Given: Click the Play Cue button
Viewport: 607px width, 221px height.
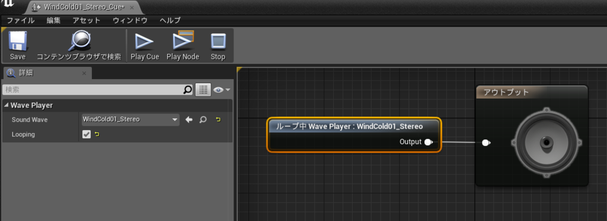Looking at the screenshot, I should [145, 46].
